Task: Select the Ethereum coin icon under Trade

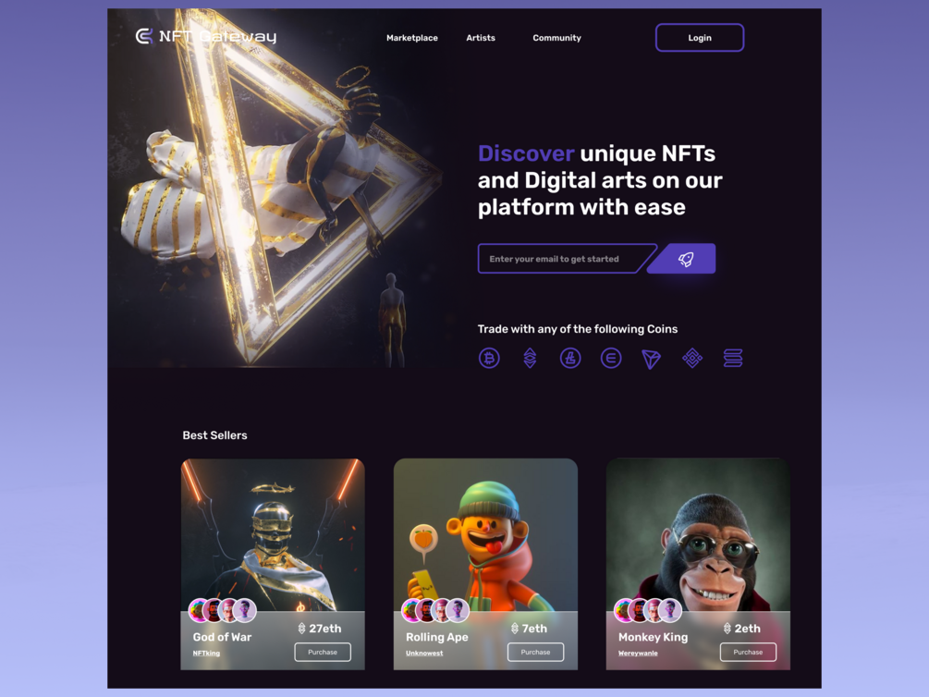Action: (x=530, y=358)
